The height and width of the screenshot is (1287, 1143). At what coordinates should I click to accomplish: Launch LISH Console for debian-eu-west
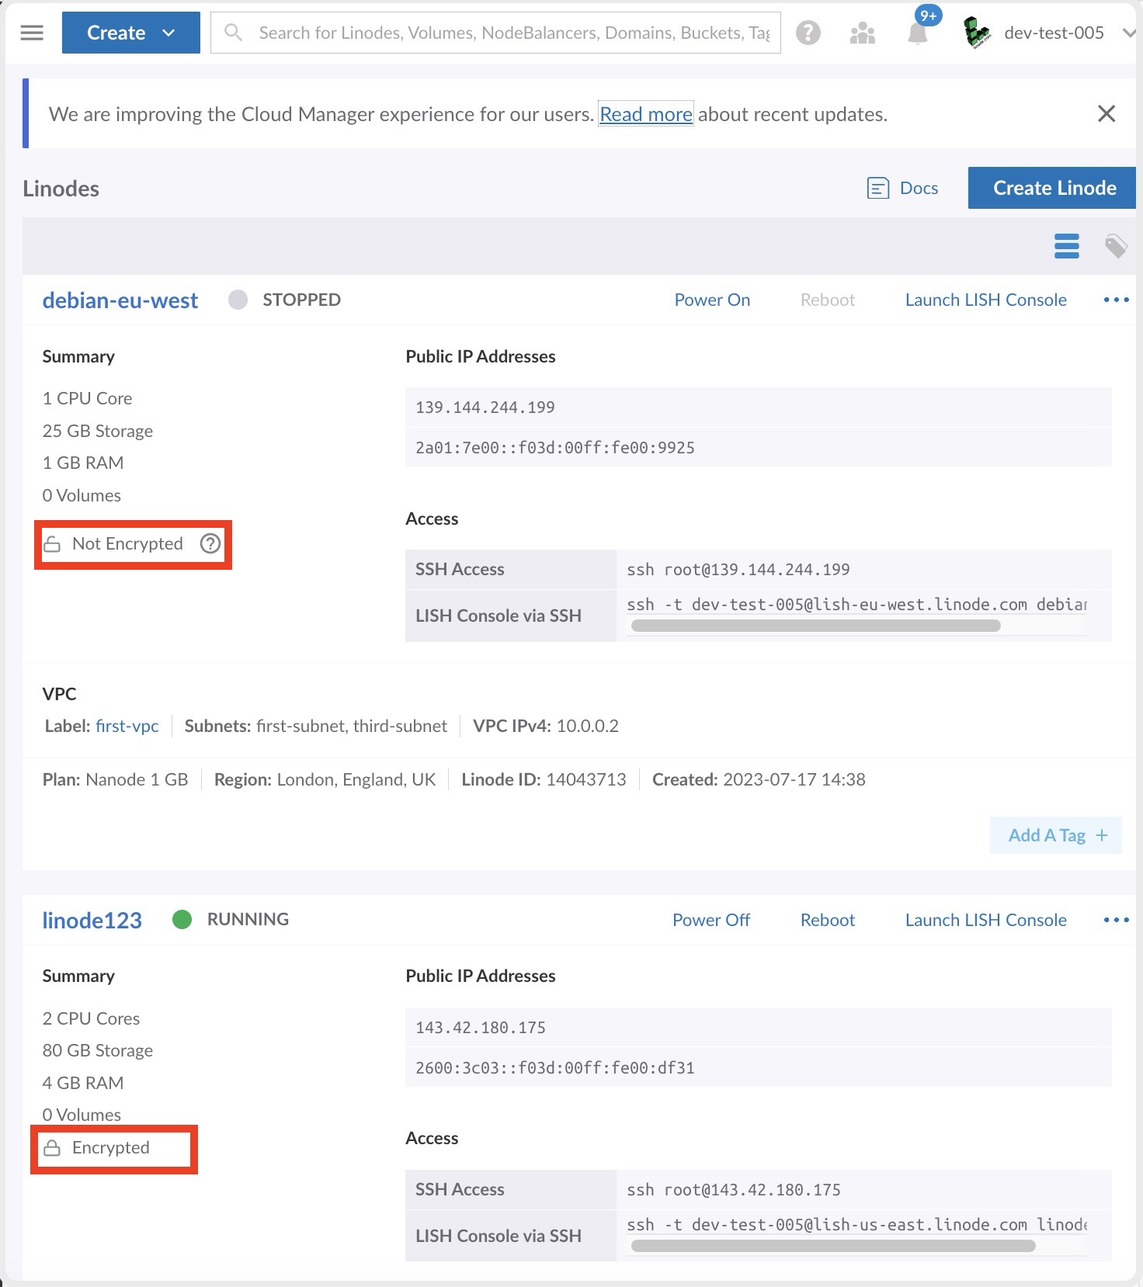[986, 300]
